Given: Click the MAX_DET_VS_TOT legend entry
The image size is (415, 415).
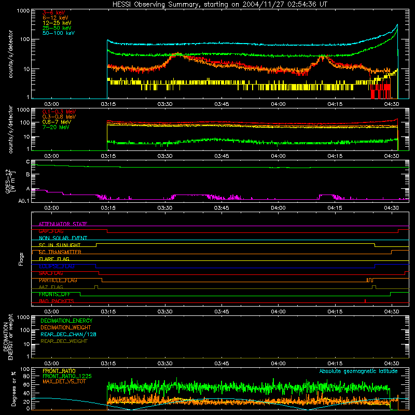Looking at the screenshot, I should pos(64,381).
